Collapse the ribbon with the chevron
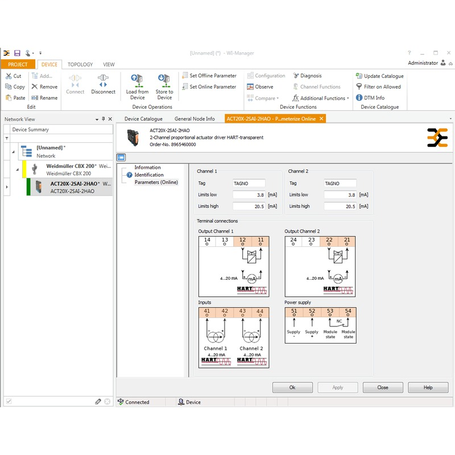This screenshot has width=455, height=455. pyautogui.click(x=450, y=64)
